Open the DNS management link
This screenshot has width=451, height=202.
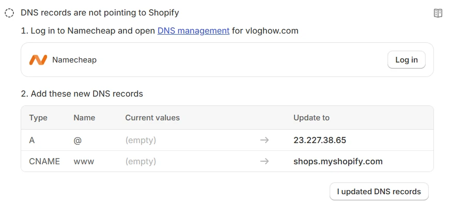pos(193,30)
